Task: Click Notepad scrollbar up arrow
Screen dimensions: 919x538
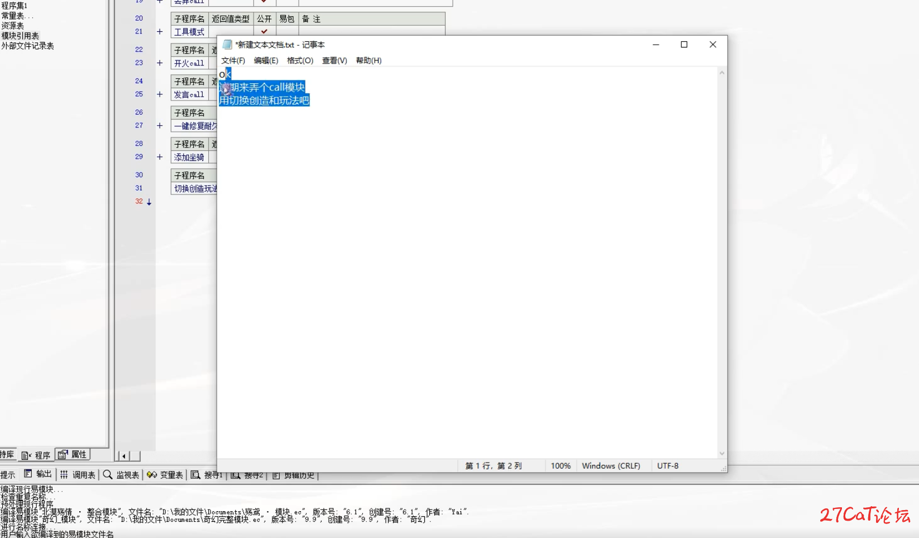Action: pos(722,73)
